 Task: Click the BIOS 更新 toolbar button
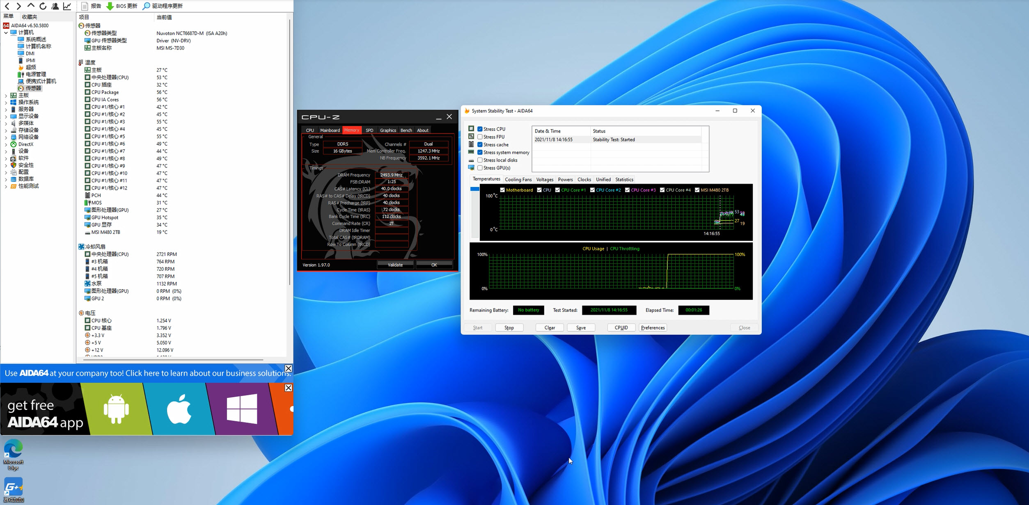coord(121,6)
